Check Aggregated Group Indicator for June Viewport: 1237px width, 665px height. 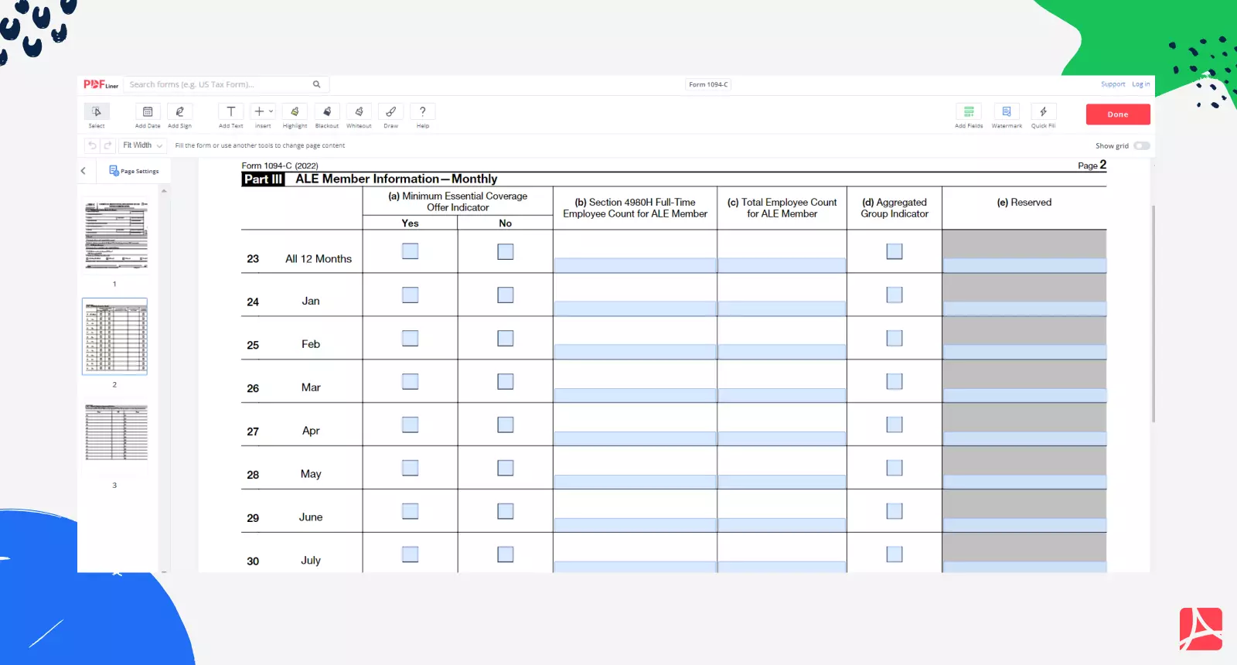(x=895, y=511)
